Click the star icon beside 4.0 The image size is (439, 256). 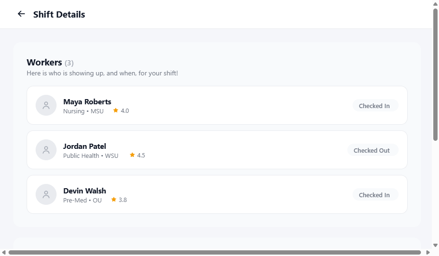pos(115,110)
